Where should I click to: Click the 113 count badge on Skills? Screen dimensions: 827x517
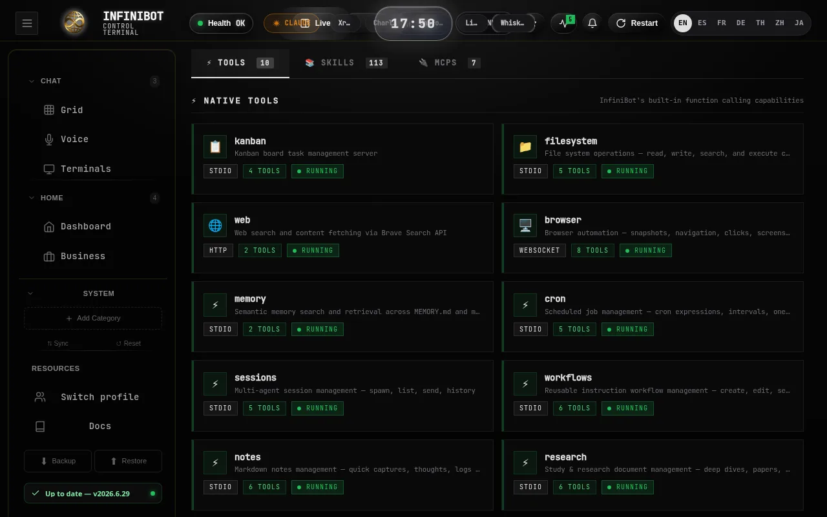tap(376, 63)
